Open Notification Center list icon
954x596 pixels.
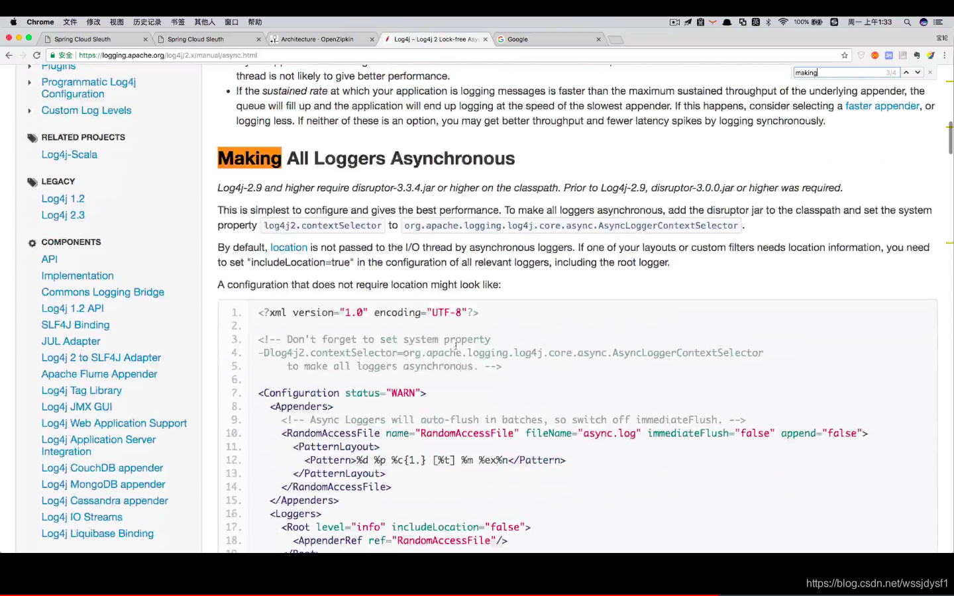point(938,22)
